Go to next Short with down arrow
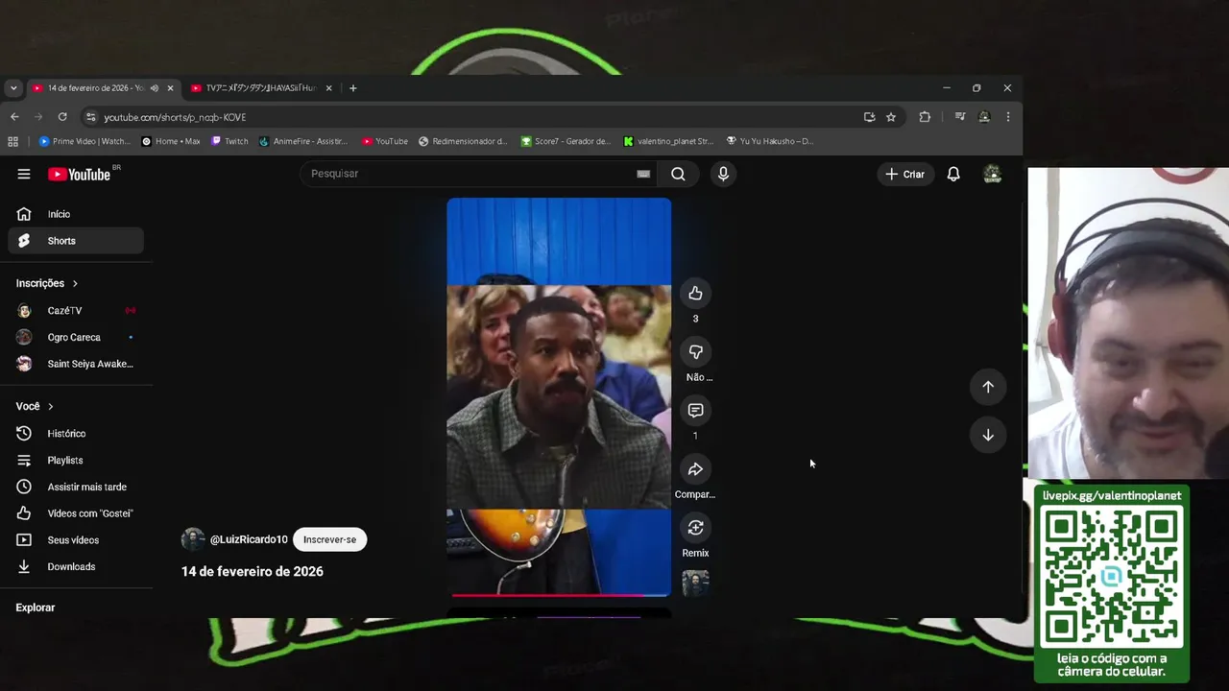 click(988, 435)
